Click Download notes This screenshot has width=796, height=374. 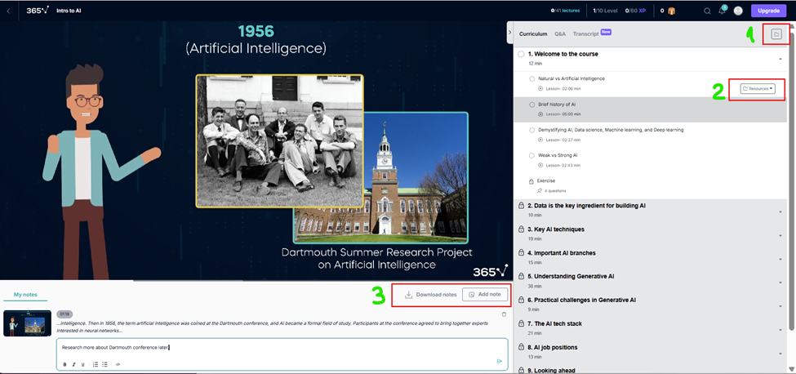point(431,294)
